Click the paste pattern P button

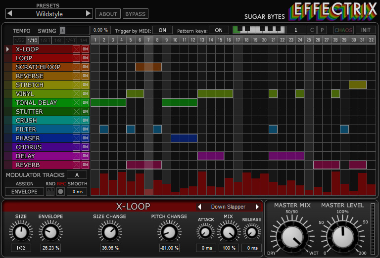(322, 30)
